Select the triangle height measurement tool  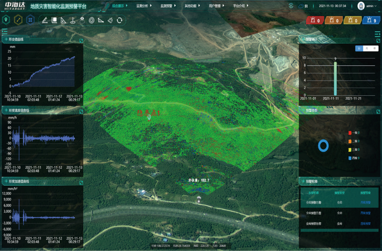coord(63,20)
